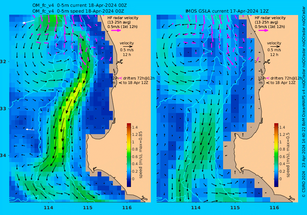This screenshot has width=307, height=215.
Task: Click '(13-25h avg)' text in right map
Action: 266,22
